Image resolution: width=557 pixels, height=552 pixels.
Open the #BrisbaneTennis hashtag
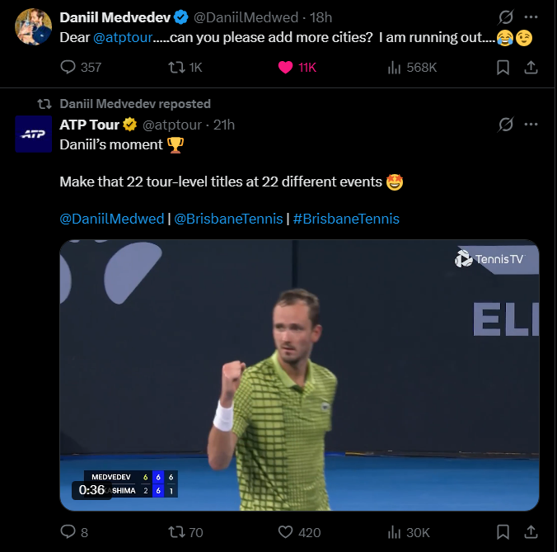click(x=346, y=219)
